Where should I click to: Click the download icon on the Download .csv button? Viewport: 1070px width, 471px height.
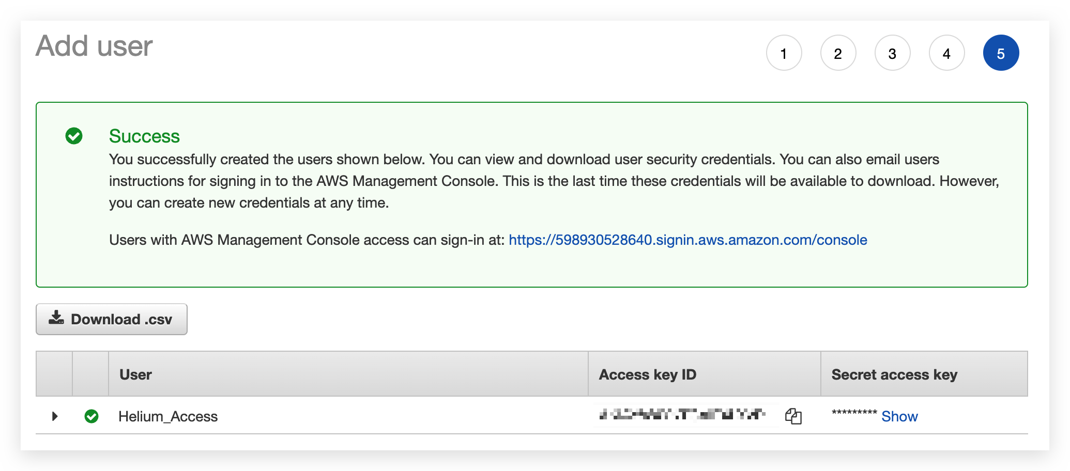coord(56,318)
